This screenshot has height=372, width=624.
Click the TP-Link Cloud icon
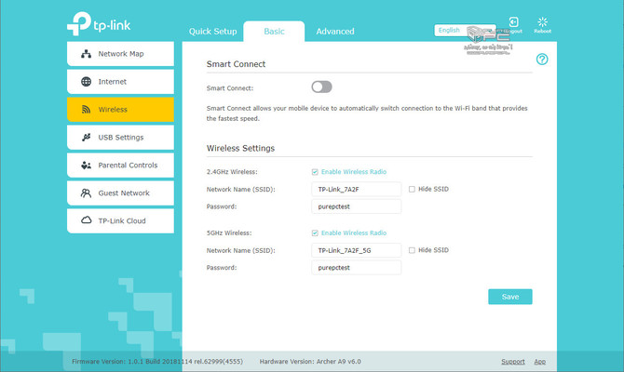(86, 220)
